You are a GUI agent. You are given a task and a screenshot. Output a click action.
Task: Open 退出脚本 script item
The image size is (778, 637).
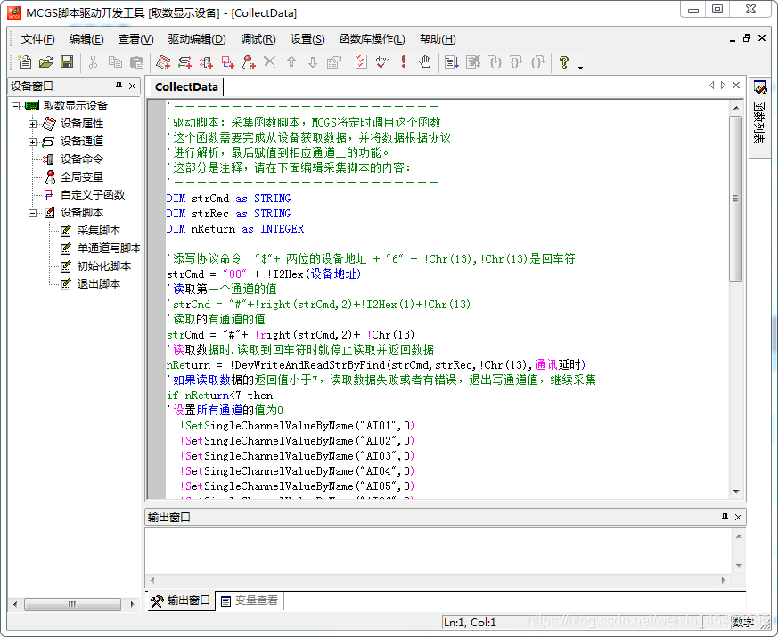pos(99,284)
